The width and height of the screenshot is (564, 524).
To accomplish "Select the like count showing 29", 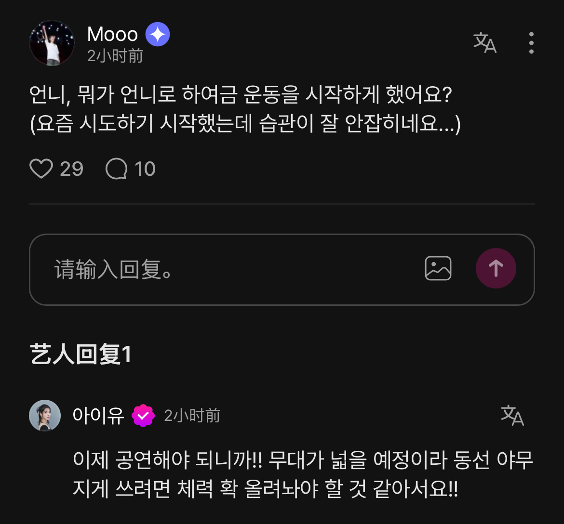I will pyautogui.click(x=71, y=168).
